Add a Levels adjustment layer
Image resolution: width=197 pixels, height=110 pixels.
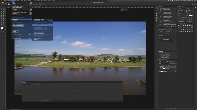pyautogui.click(x=163, y=54)
